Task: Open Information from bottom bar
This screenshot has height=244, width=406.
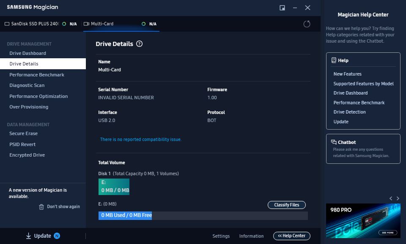Action: (251, 236)
